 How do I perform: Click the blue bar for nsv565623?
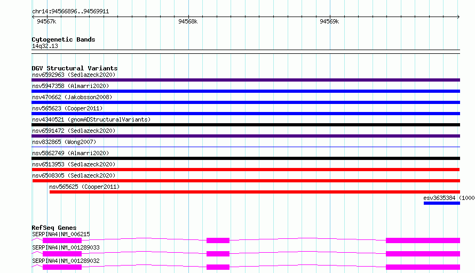246,114
